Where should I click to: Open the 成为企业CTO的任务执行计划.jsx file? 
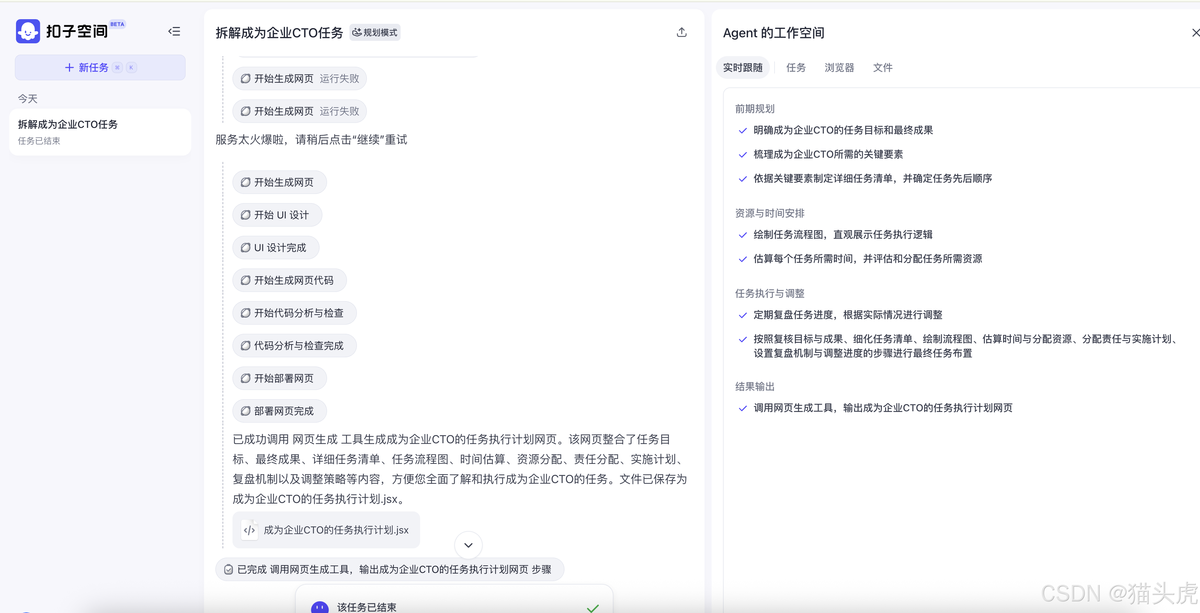point(336,530)
